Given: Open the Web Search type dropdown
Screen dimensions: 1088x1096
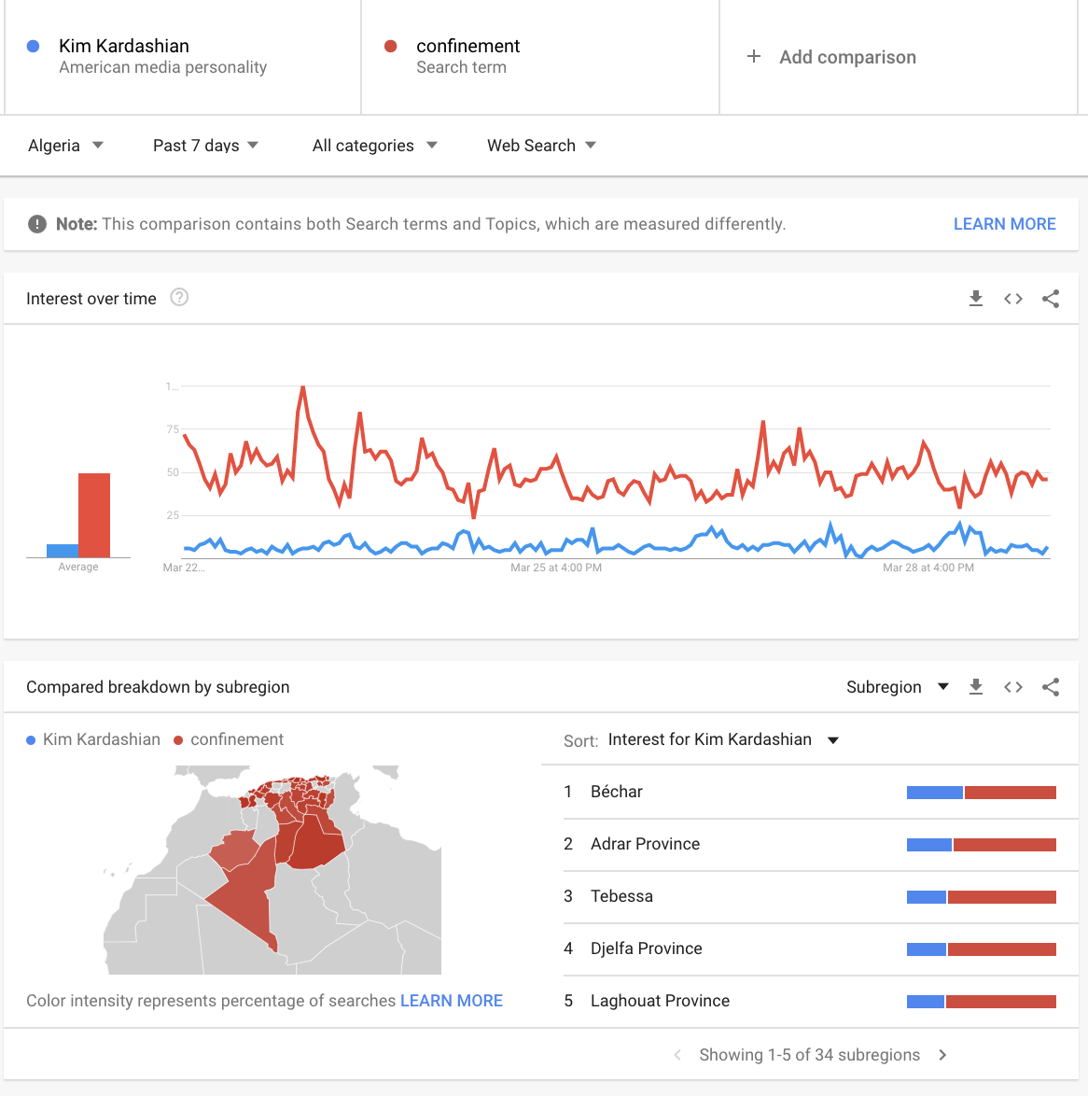Looking at the screenshot, I should [541, 146].
